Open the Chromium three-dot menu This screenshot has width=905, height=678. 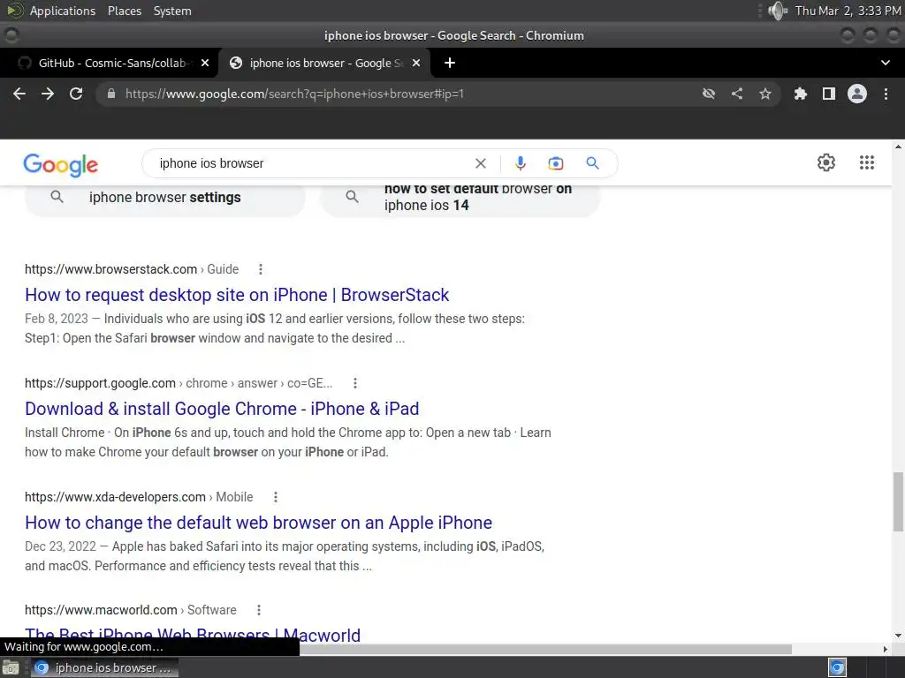[886, 94]
